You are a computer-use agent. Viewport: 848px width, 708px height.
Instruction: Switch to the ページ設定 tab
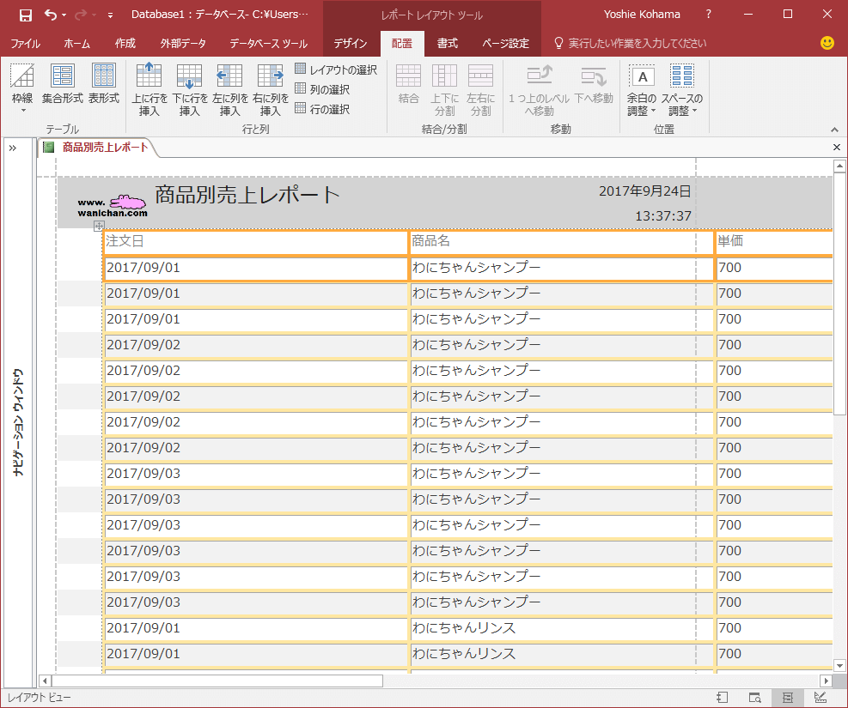click(506, 43)
